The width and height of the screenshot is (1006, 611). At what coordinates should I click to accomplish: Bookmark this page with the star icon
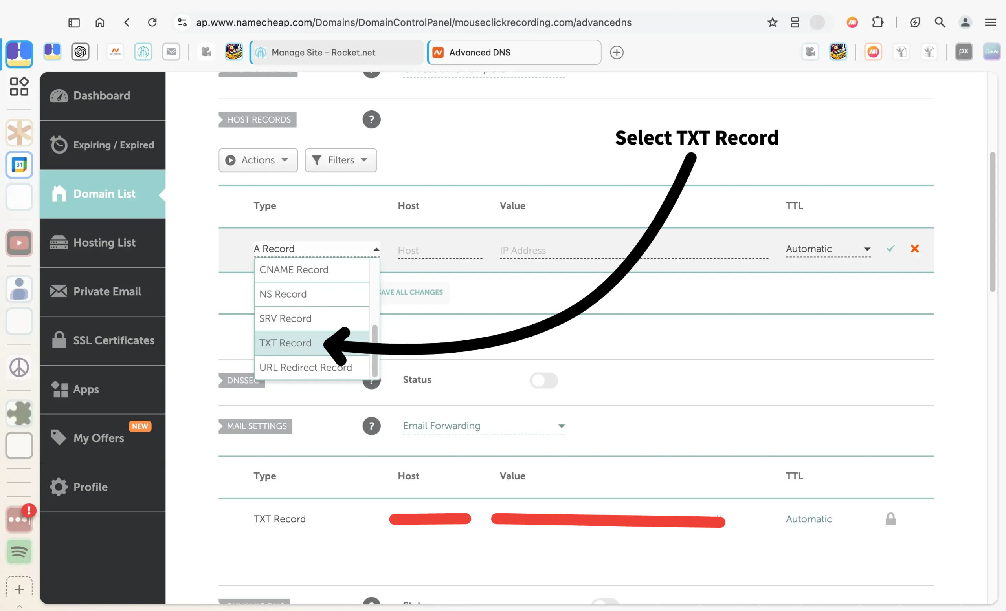[x=772, y=22]
